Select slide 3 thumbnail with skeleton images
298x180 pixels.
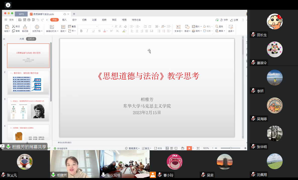(x=28, y=110)
